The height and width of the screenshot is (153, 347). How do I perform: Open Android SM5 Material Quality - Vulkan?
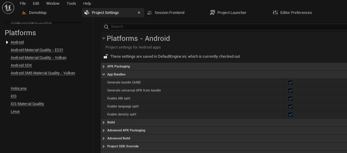coord(43,73)
